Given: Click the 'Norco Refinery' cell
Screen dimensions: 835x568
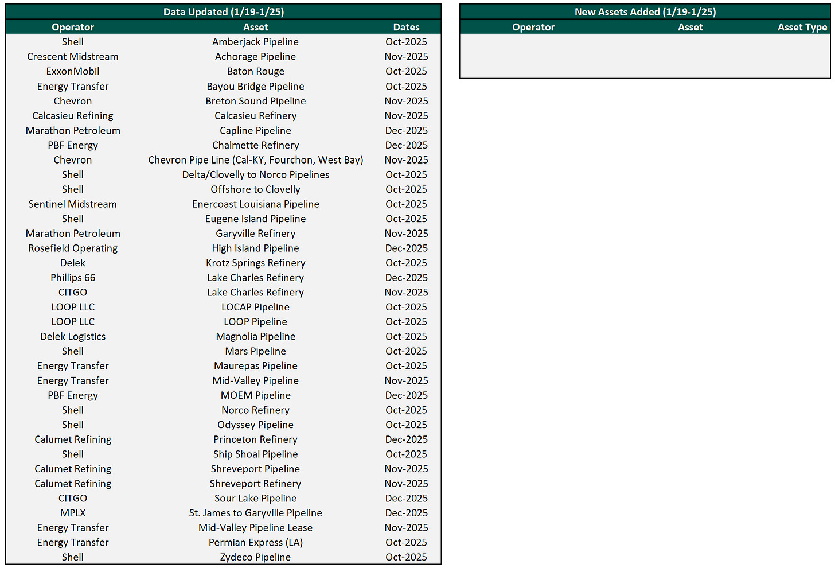Looking at the screenshot, I should pyautogui.click(x=255, y=410).
